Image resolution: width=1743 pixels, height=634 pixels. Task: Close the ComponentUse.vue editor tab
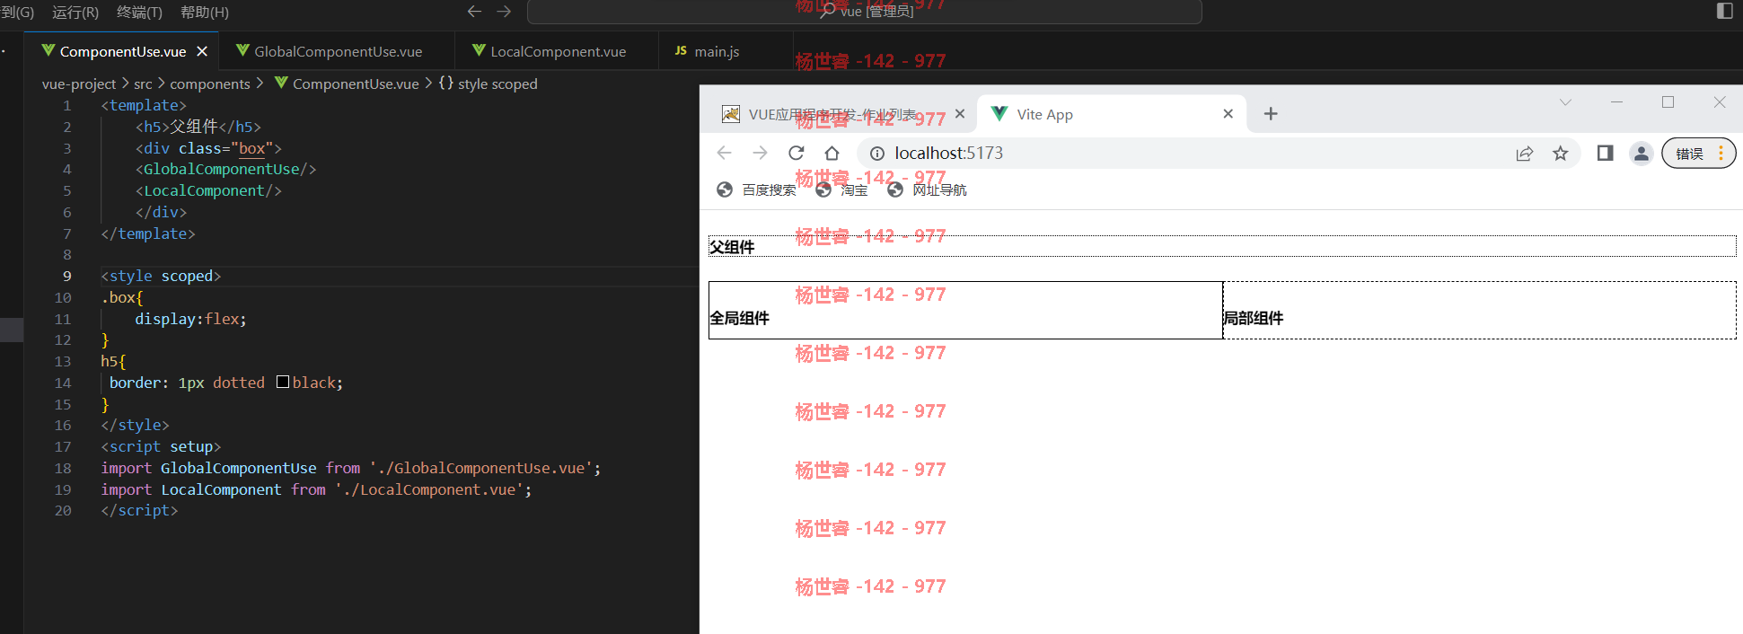pyautogui.click(x=202, y=51)
